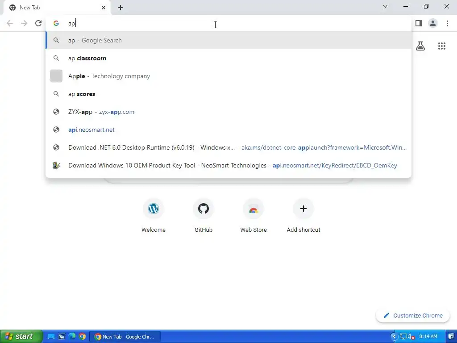This screenshot has width=457, height=343.
Task: Open the Chrome side panel
Action: pyautogui.click(x=419, y=23)
